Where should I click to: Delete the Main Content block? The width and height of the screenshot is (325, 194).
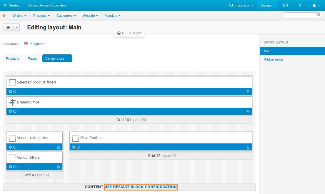[248, 147]
